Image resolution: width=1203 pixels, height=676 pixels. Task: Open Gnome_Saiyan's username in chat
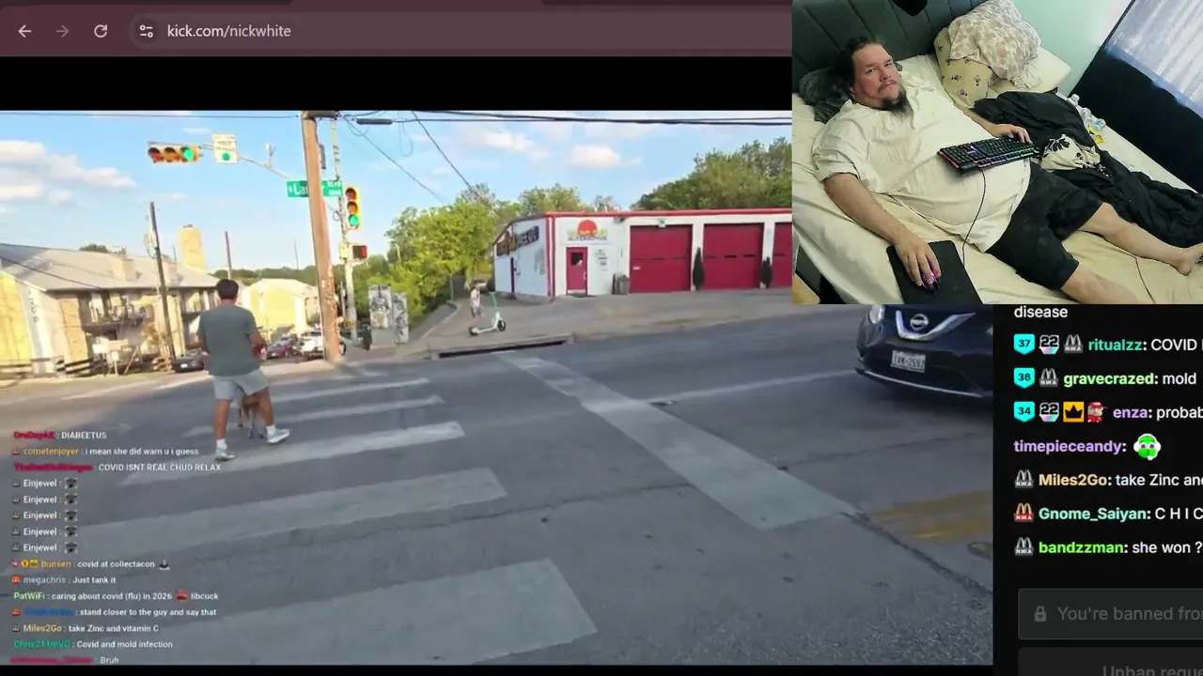(1093, 514)
